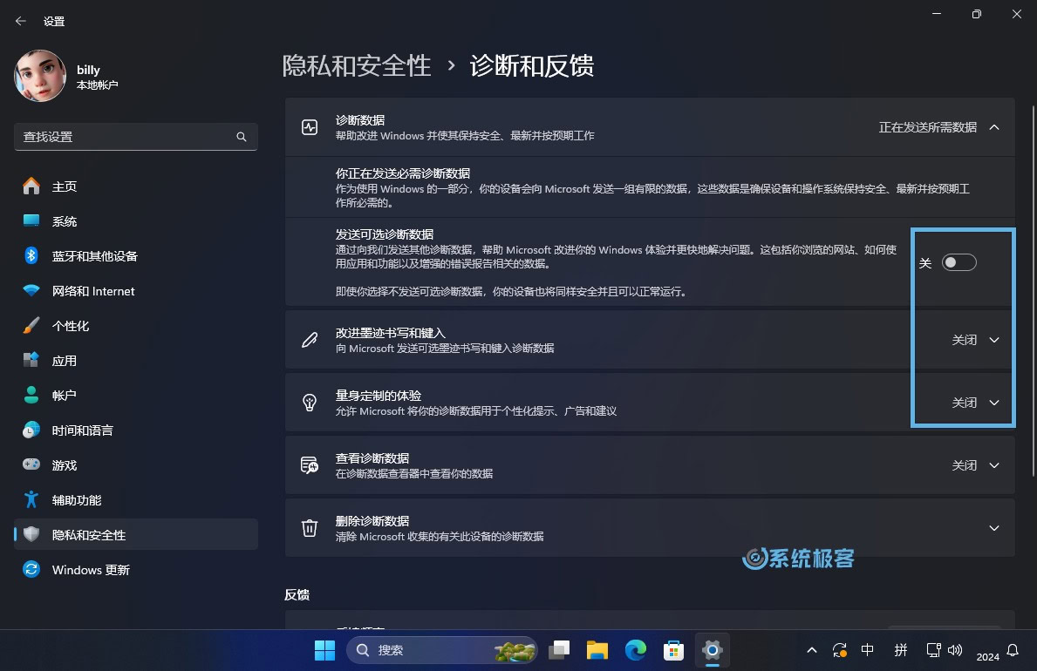展开"删除诊断数据"区域

(994, 527)
